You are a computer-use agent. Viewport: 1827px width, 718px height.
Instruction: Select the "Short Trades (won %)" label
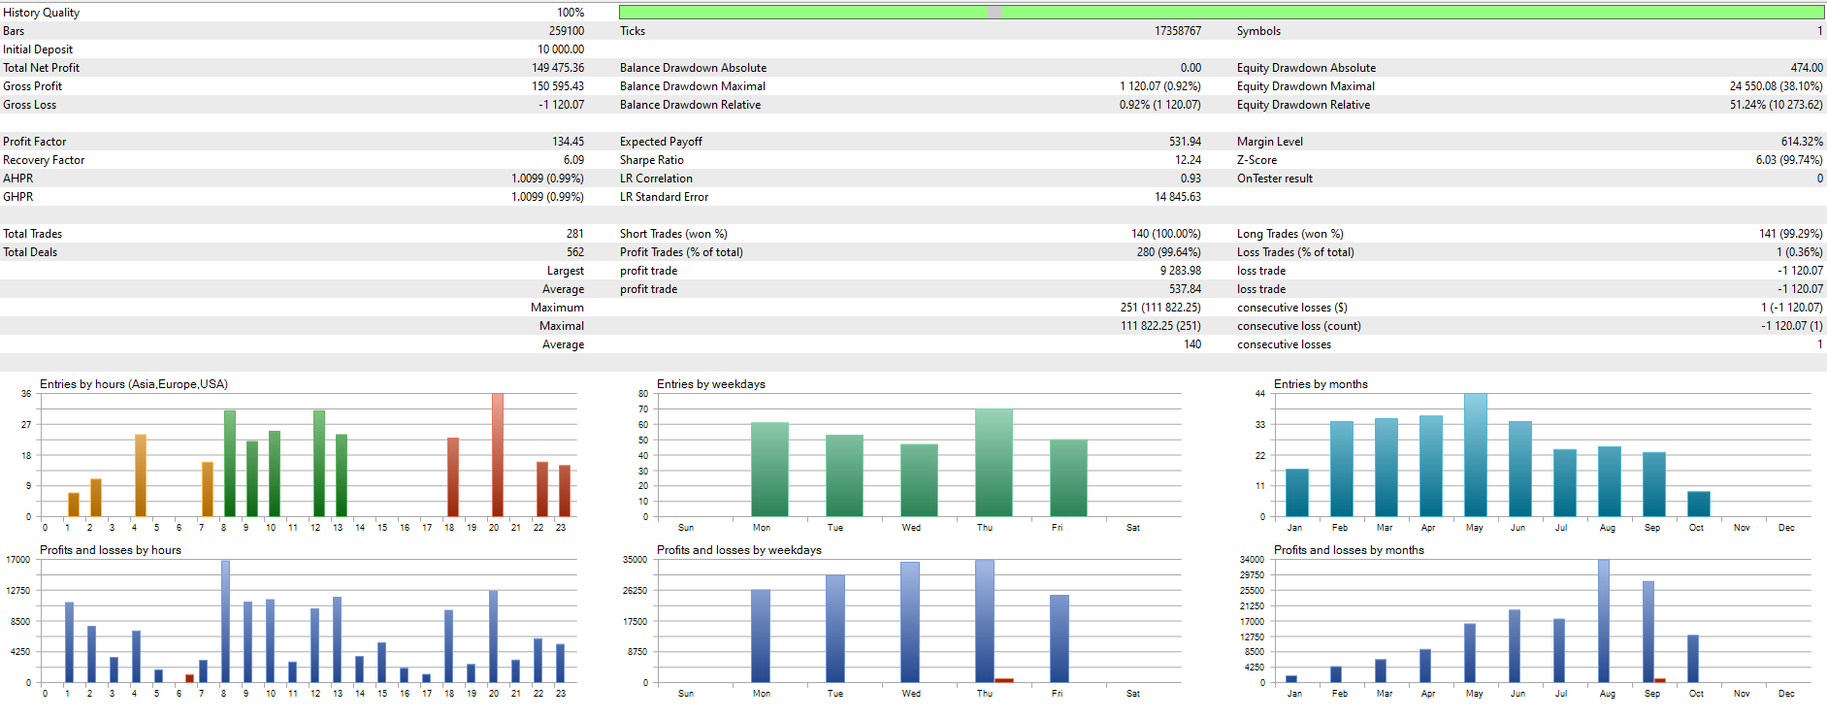673,234
